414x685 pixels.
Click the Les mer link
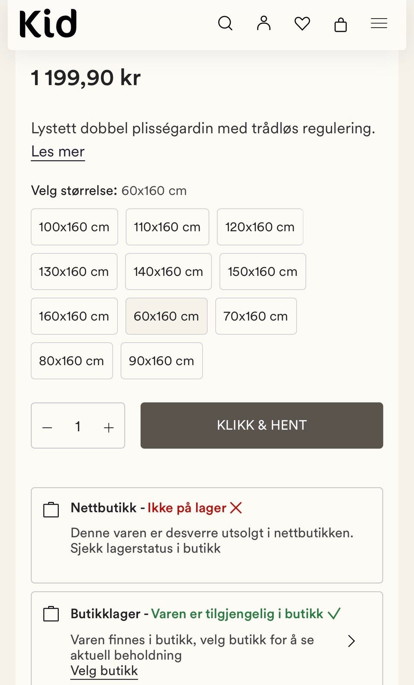(58, 152)
